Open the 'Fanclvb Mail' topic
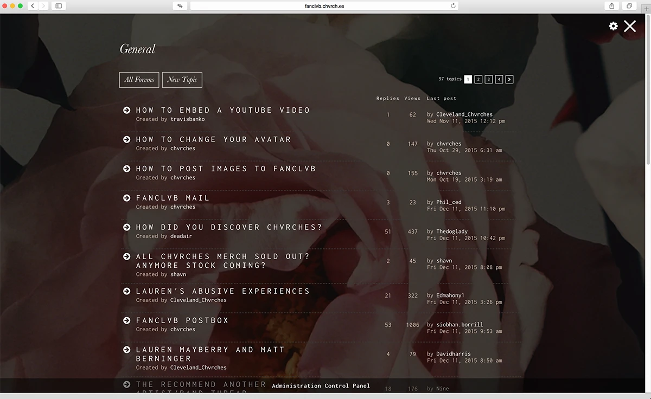Screen dimensions: 651x399 point(173,198)
